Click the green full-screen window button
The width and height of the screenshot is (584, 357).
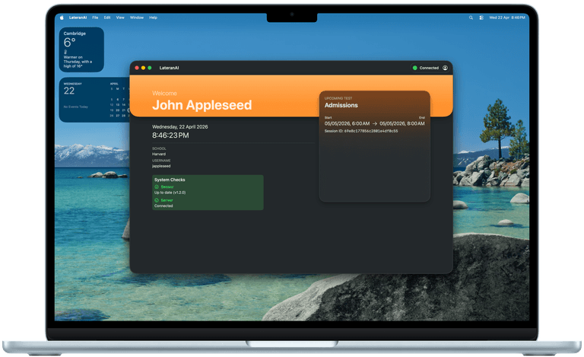[x=149, y=68]
